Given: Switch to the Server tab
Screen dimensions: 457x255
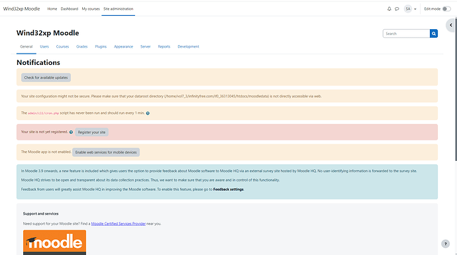Looking at the screenshot, I should point(146,46).
